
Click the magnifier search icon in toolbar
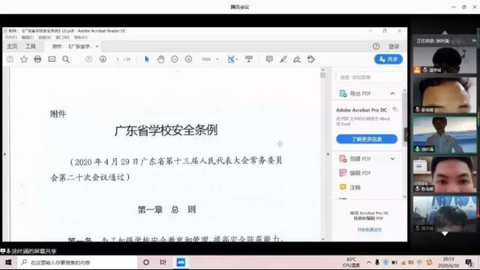66,59
